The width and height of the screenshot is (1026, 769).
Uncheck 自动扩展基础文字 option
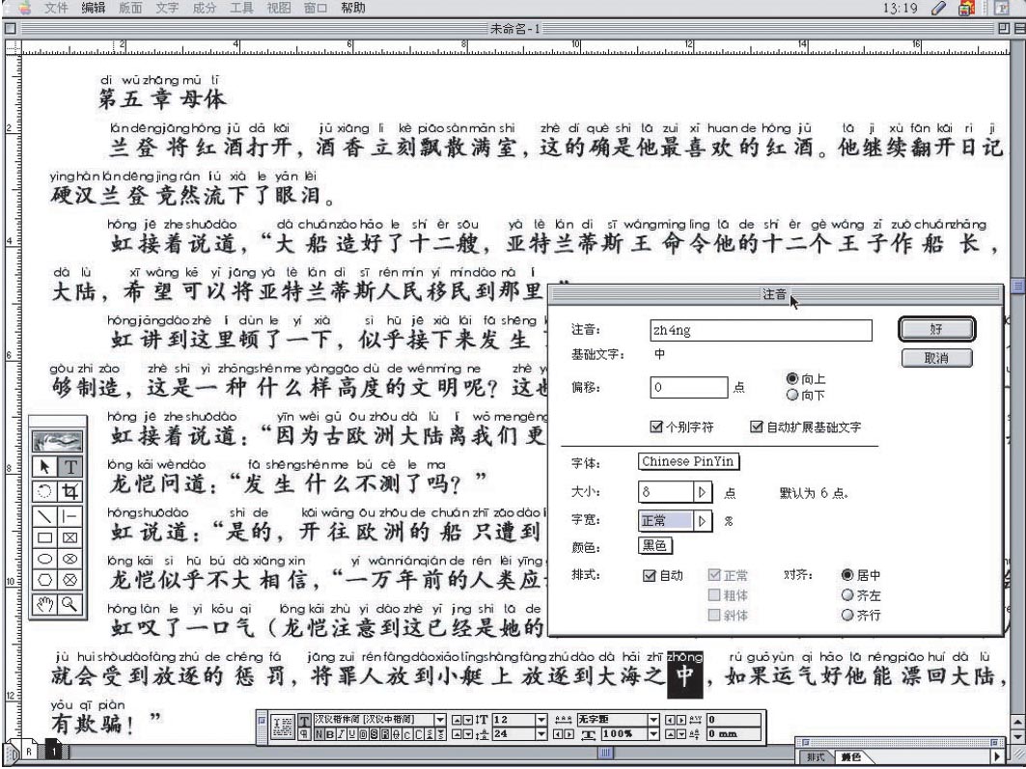pos(759,426)
